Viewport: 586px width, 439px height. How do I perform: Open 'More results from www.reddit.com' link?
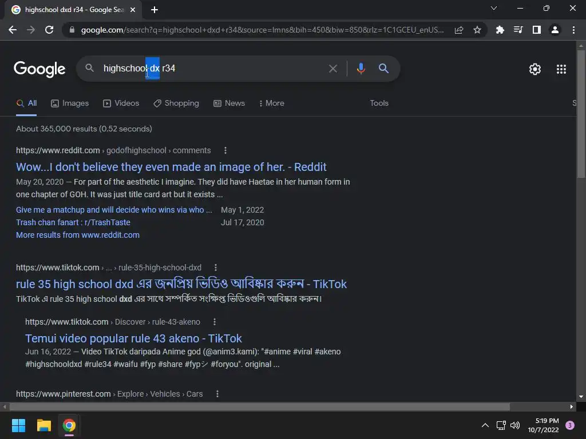click(78, 235)
